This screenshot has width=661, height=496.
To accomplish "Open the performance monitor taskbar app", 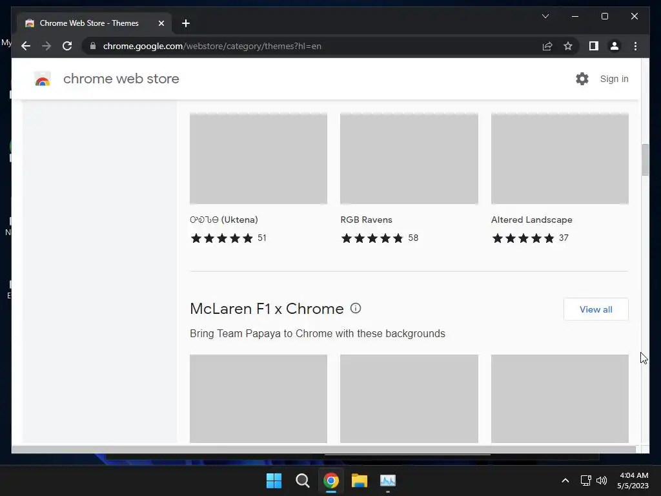I will (388, 480).
